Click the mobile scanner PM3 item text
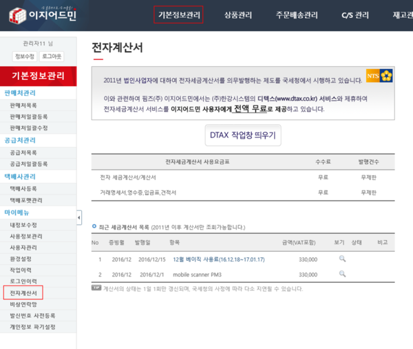The height and width of the screenshot is (349, 413). [197, 275]
